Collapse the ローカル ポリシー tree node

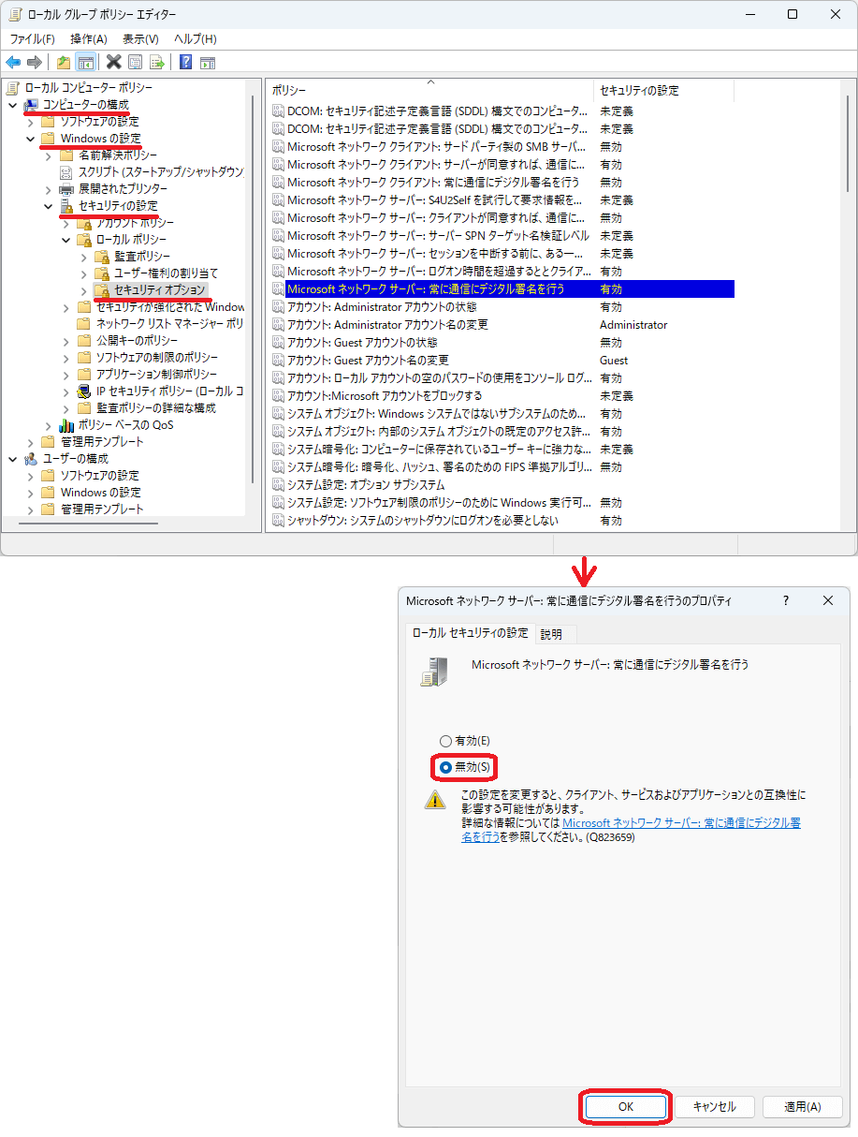click(66, 240)
